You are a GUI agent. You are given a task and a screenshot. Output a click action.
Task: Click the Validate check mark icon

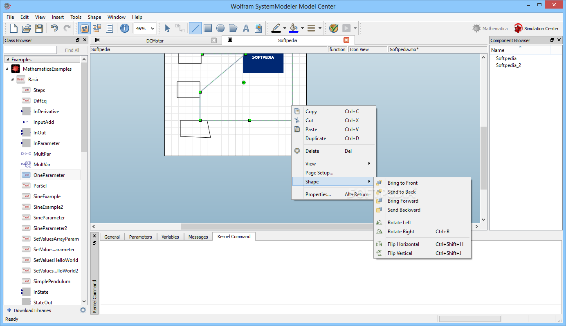coord(334,28)
